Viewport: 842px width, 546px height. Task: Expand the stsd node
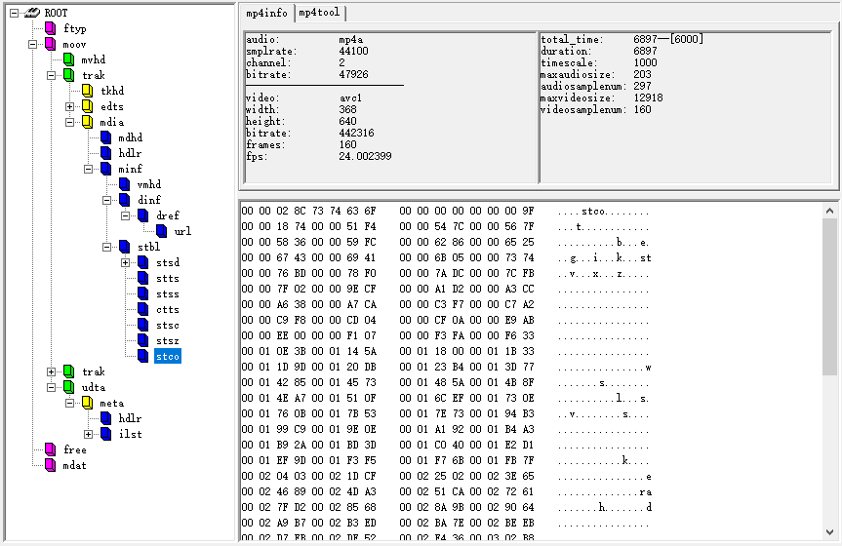pyautogui.click(x=125, y=262)
